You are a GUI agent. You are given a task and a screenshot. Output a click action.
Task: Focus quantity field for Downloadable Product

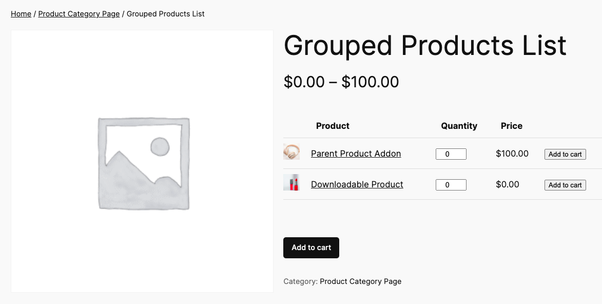(451, 185)
